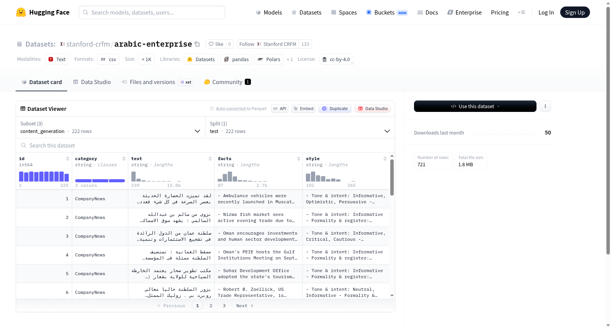Go to the Next page of rows
The height and width of the screenshot is (329, 611).
click(x=245, y=306)
